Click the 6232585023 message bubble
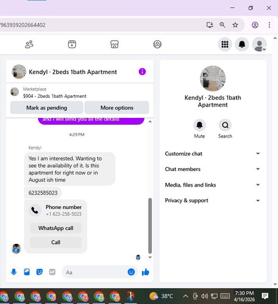 point(43,193)
